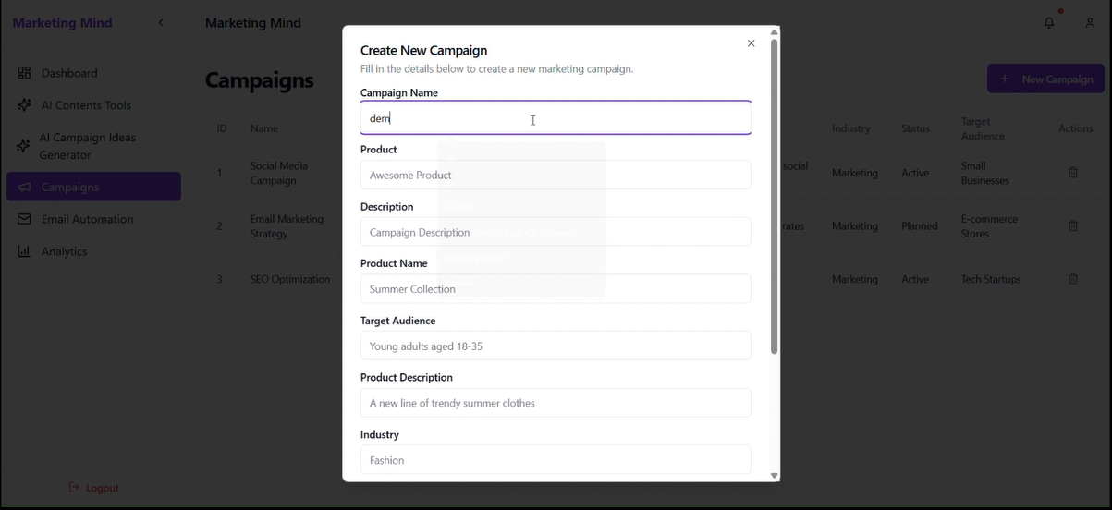Image resolution: width=1112 pixels, height=510 pixels.
Task: Select Email Automation in sidebar
Action: tap(87, 219)
